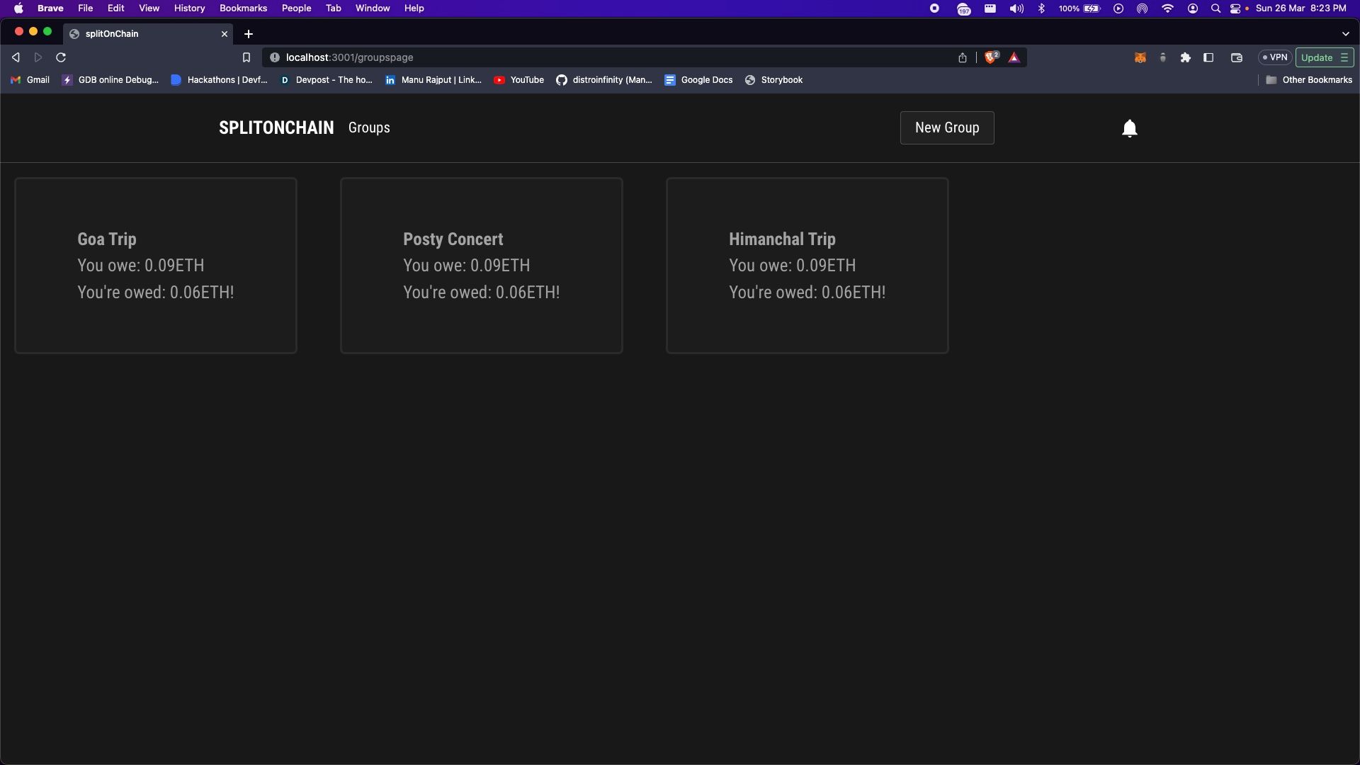Click the New Group button
Image resolution: width=1360 pixels, height=765 pixels.
[947, 127]
